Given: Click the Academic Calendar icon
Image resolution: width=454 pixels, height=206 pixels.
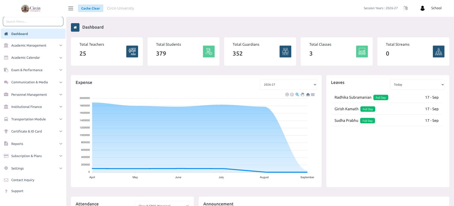Looking at the screenshot, I should click(x=6, y=58).
